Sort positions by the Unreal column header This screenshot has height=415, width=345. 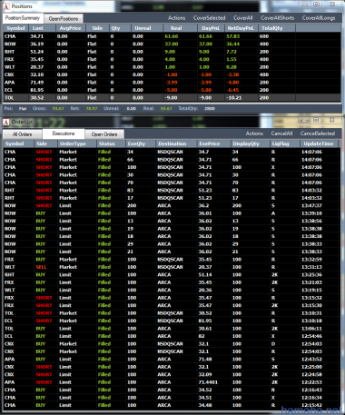pos(147,28)
